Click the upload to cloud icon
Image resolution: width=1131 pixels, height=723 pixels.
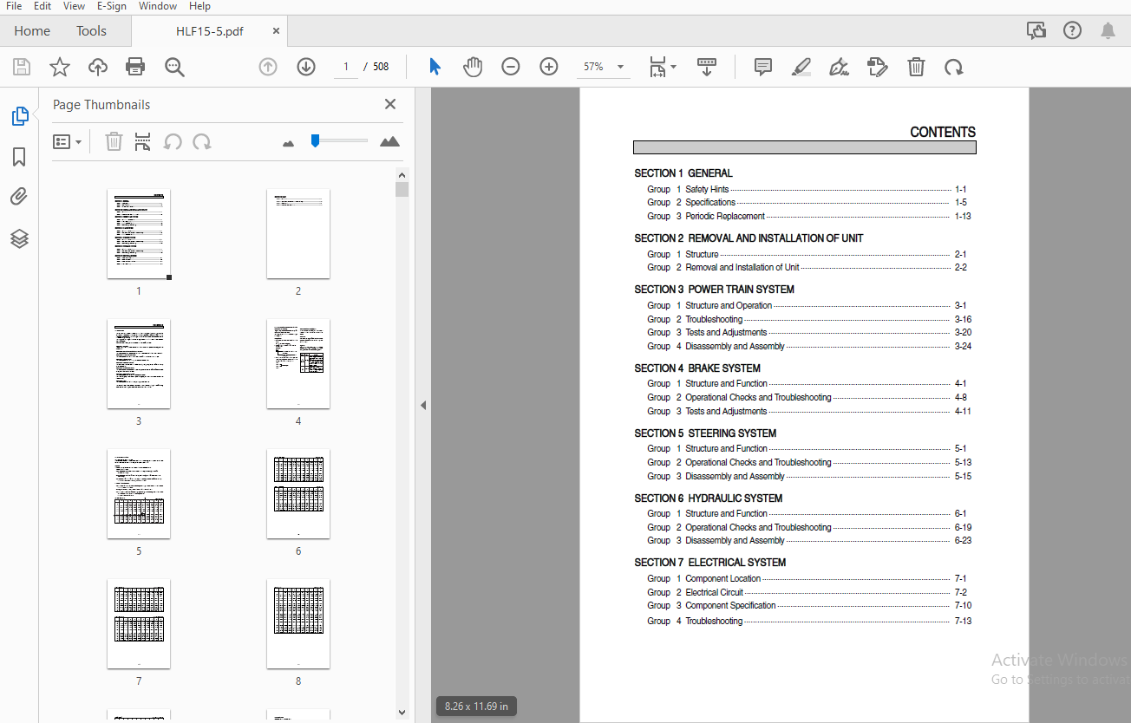point(98,67)
